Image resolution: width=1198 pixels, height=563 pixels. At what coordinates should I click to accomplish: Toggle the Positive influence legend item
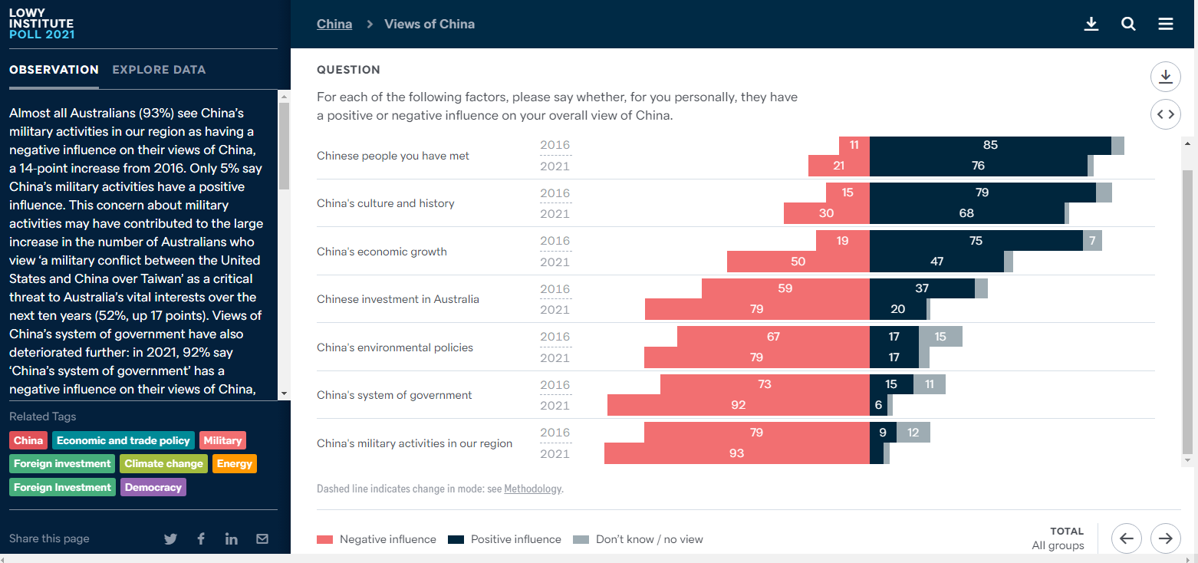pyautogui.click(x=505, y=539)
